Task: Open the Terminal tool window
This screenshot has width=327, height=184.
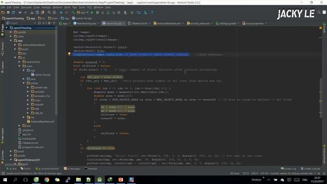Action: (x=91, y=169)
